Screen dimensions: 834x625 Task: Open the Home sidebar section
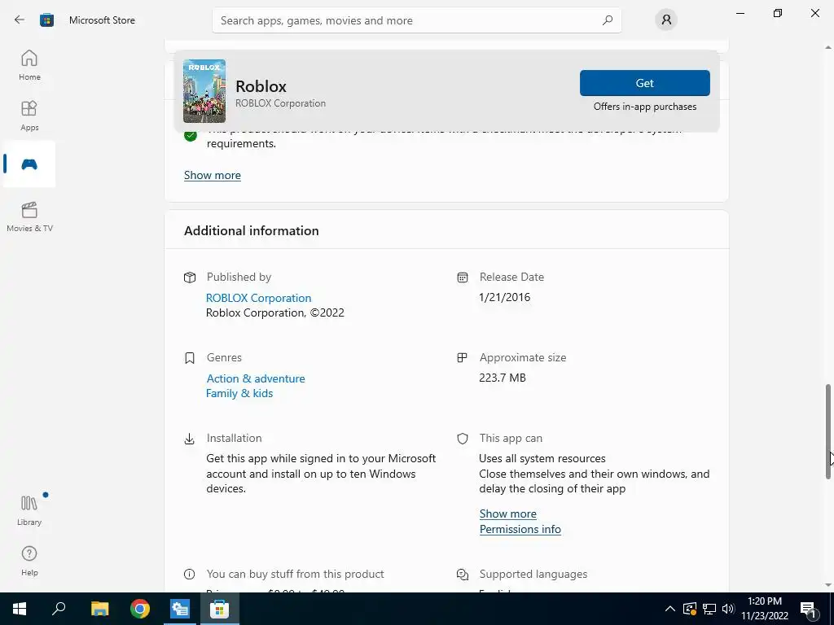pos(29,65)
